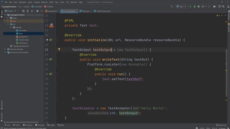Open the Problems tool window
230x129 pixels.
[27, 125]
